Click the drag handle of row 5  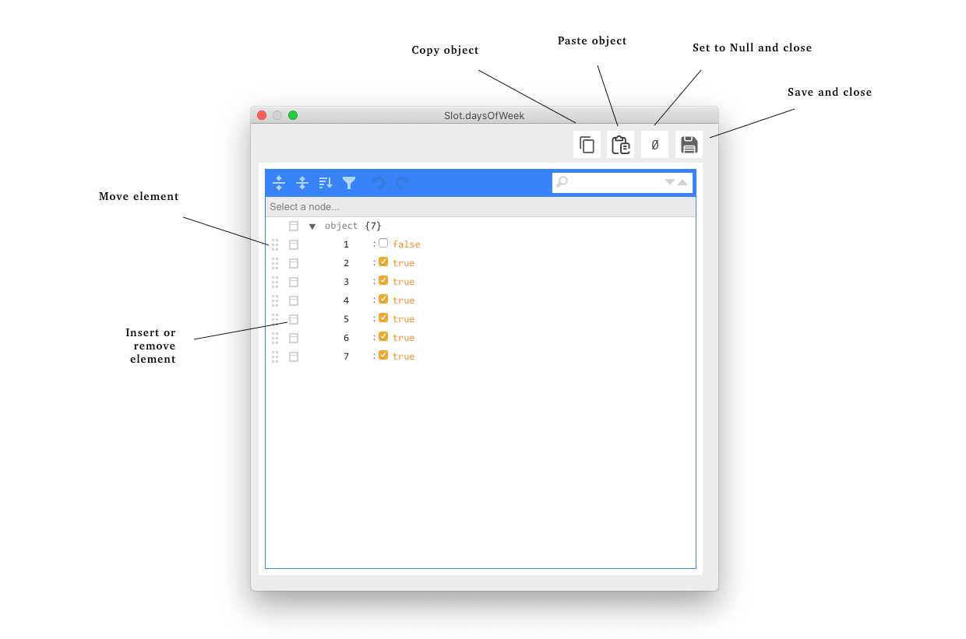(x=275, y=319)
